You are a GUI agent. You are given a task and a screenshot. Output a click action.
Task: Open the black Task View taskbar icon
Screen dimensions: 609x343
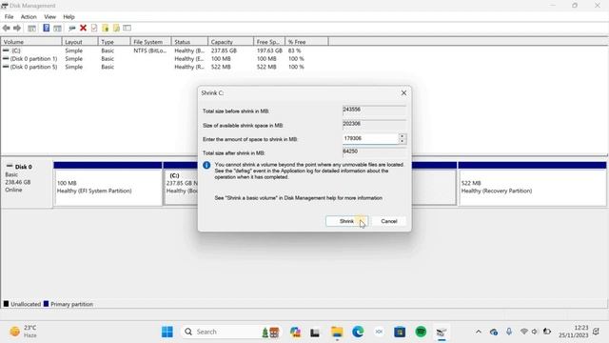click(315, 333)
